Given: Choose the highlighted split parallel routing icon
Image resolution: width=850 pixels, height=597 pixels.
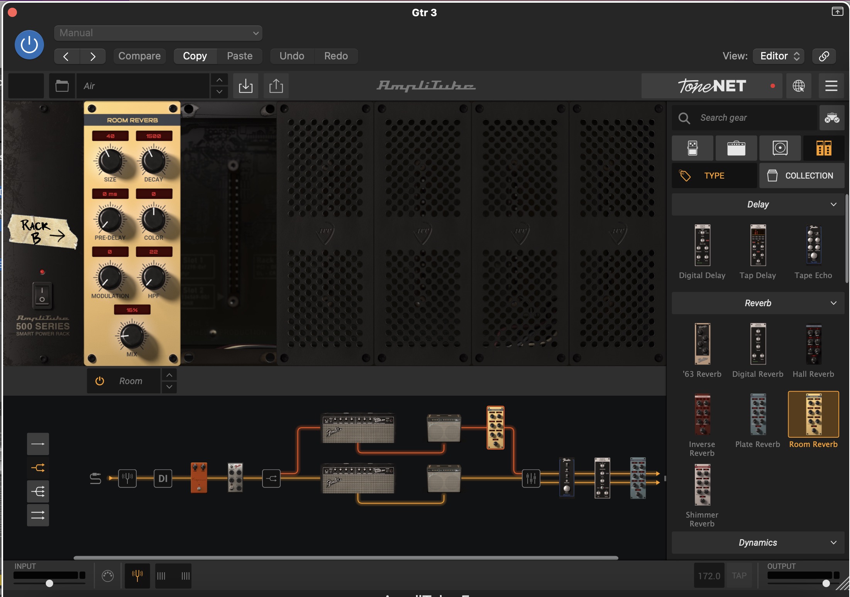Looking at the screenshot, I should tap(38, 468).
